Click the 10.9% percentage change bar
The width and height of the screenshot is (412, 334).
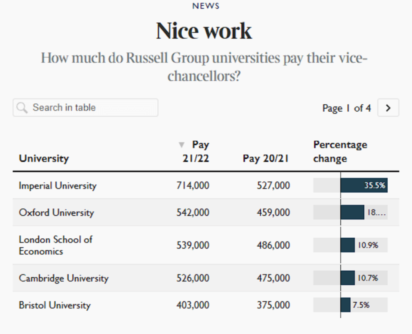click(x=348, y=245)
